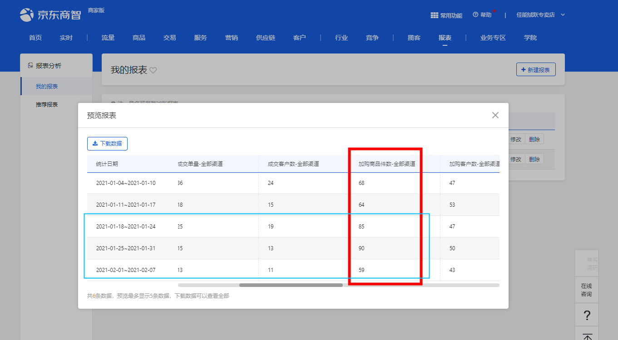Click the 京东商智 logo
The height and width of the screenshot is (340, 618).
pos(50,15)
